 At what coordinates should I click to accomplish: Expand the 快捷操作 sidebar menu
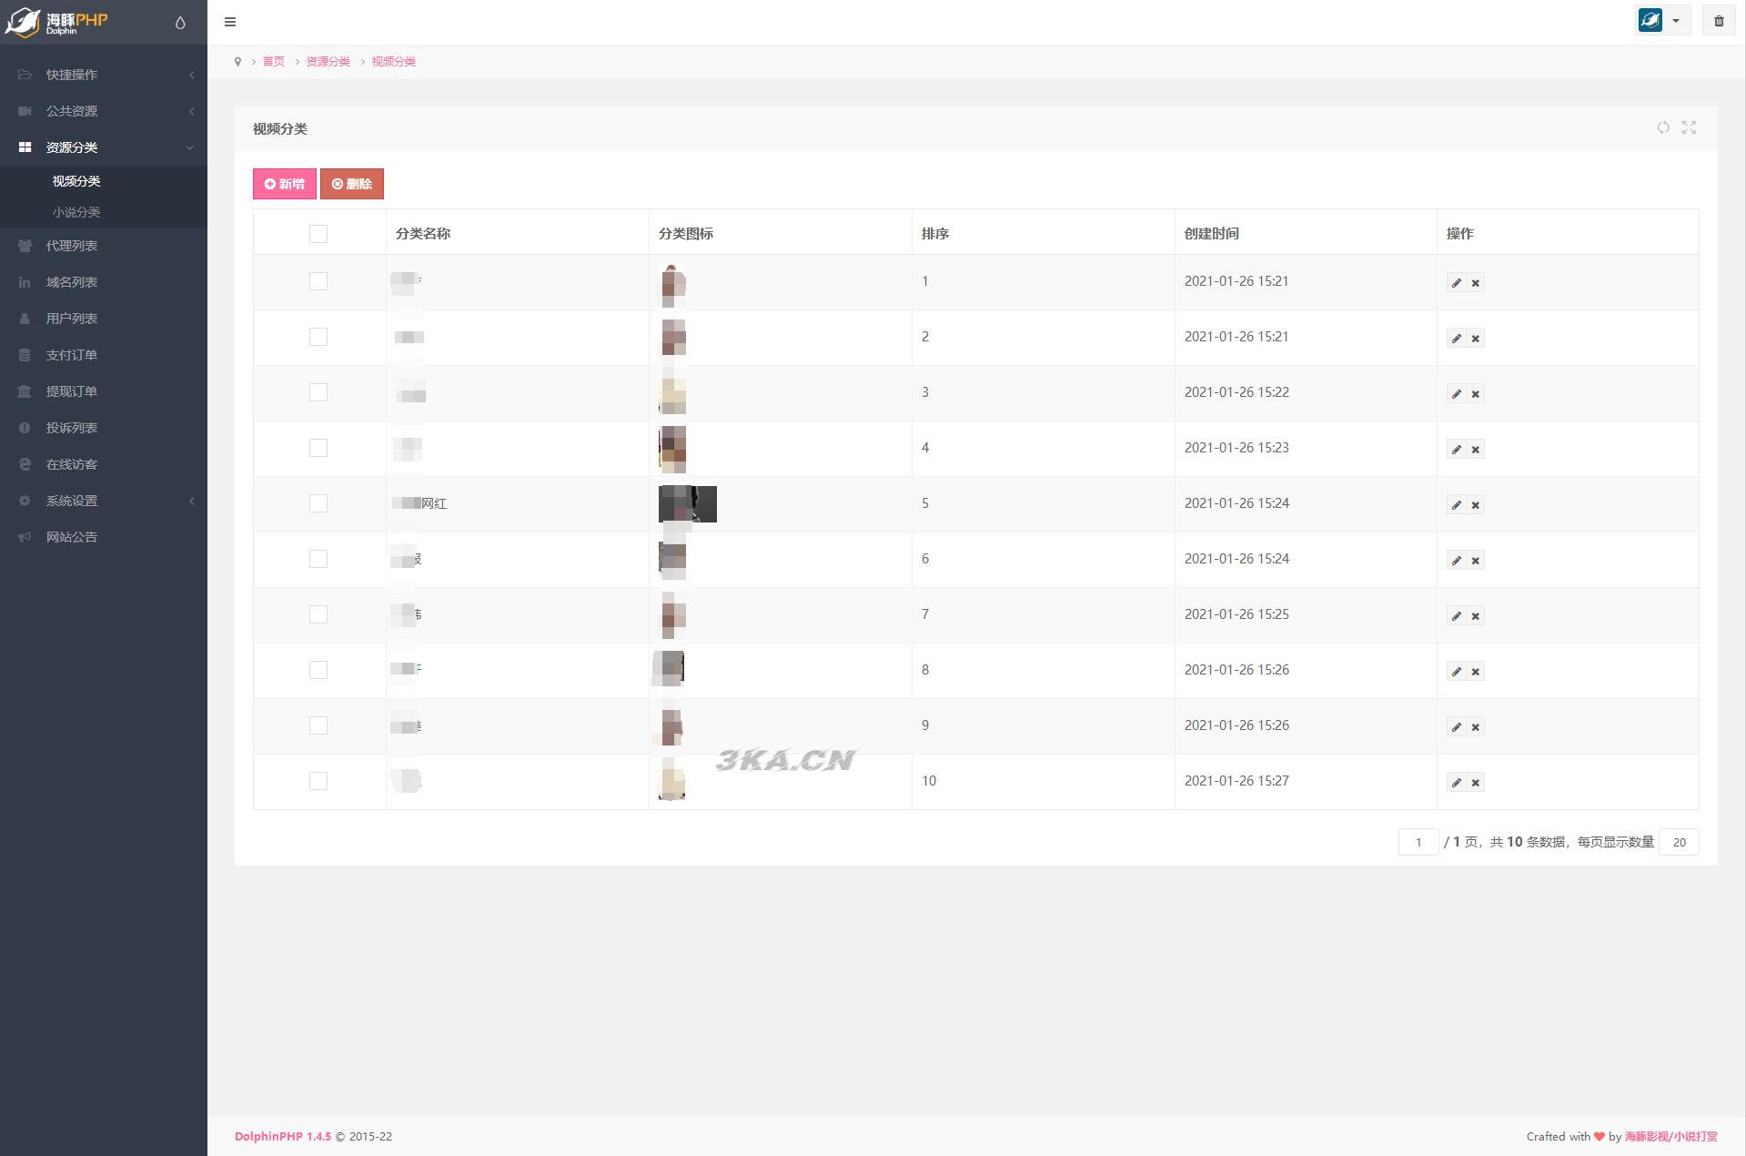coord(104,75)
